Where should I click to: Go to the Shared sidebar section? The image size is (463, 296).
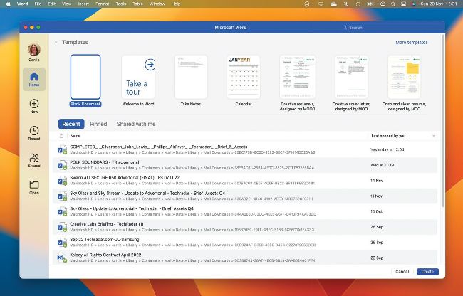[x=33, y=160]
